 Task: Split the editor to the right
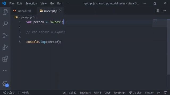click(x=157, y=11)
